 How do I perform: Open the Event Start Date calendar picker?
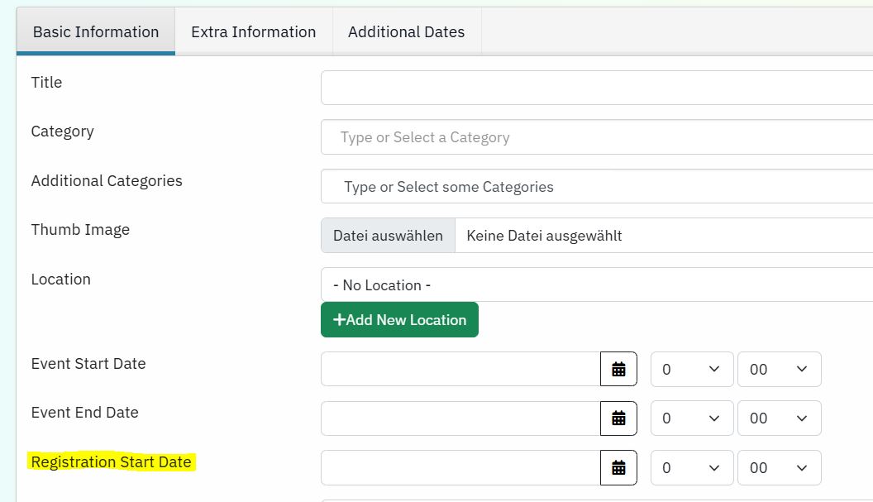(618, 369)
